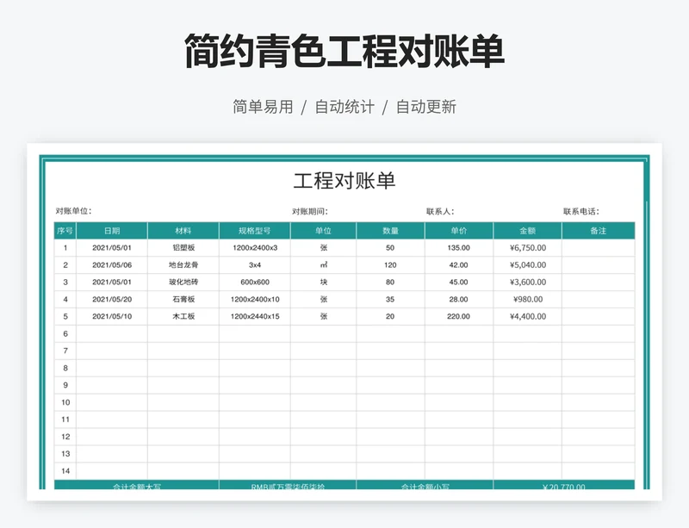This screenshot has width=689, height=528.
Task: Select the 序号 column header
Action: (65, 231)
